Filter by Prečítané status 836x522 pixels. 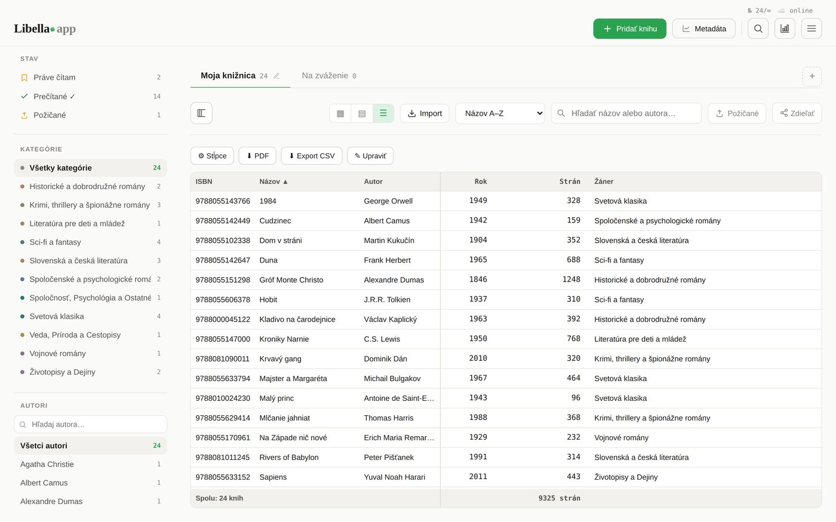point(90,96)
